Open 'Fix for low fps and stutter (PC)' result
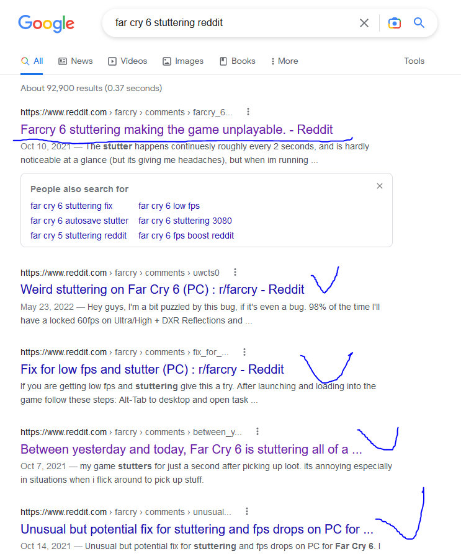The image size is (461, 554). pos(152,369)
